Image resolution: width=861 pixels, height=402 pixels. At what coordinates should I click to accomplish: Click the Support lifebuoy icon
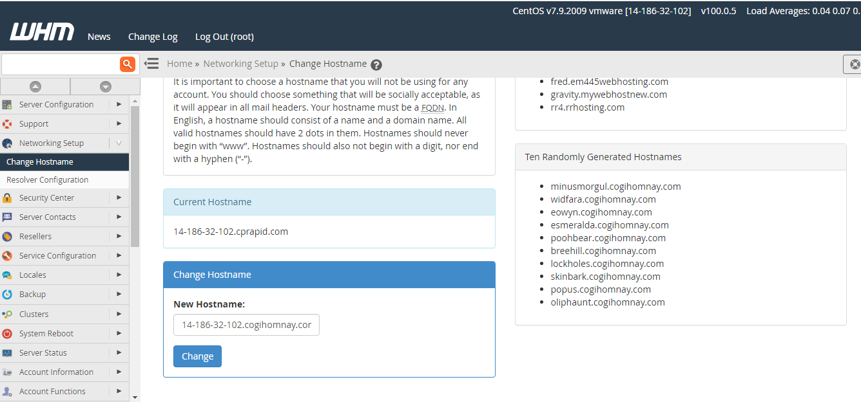pyautogui.click(x=7, y=124)
